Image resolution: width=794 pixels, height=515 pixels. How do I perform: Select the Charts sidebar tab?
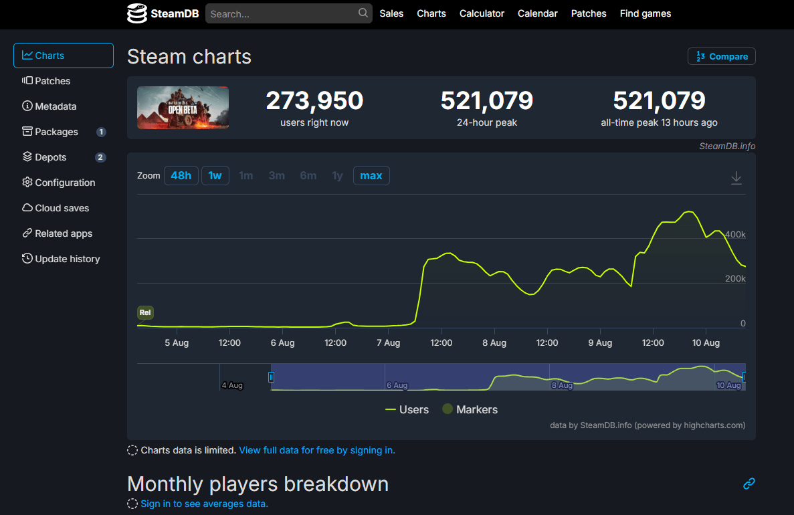pos(64,56)
